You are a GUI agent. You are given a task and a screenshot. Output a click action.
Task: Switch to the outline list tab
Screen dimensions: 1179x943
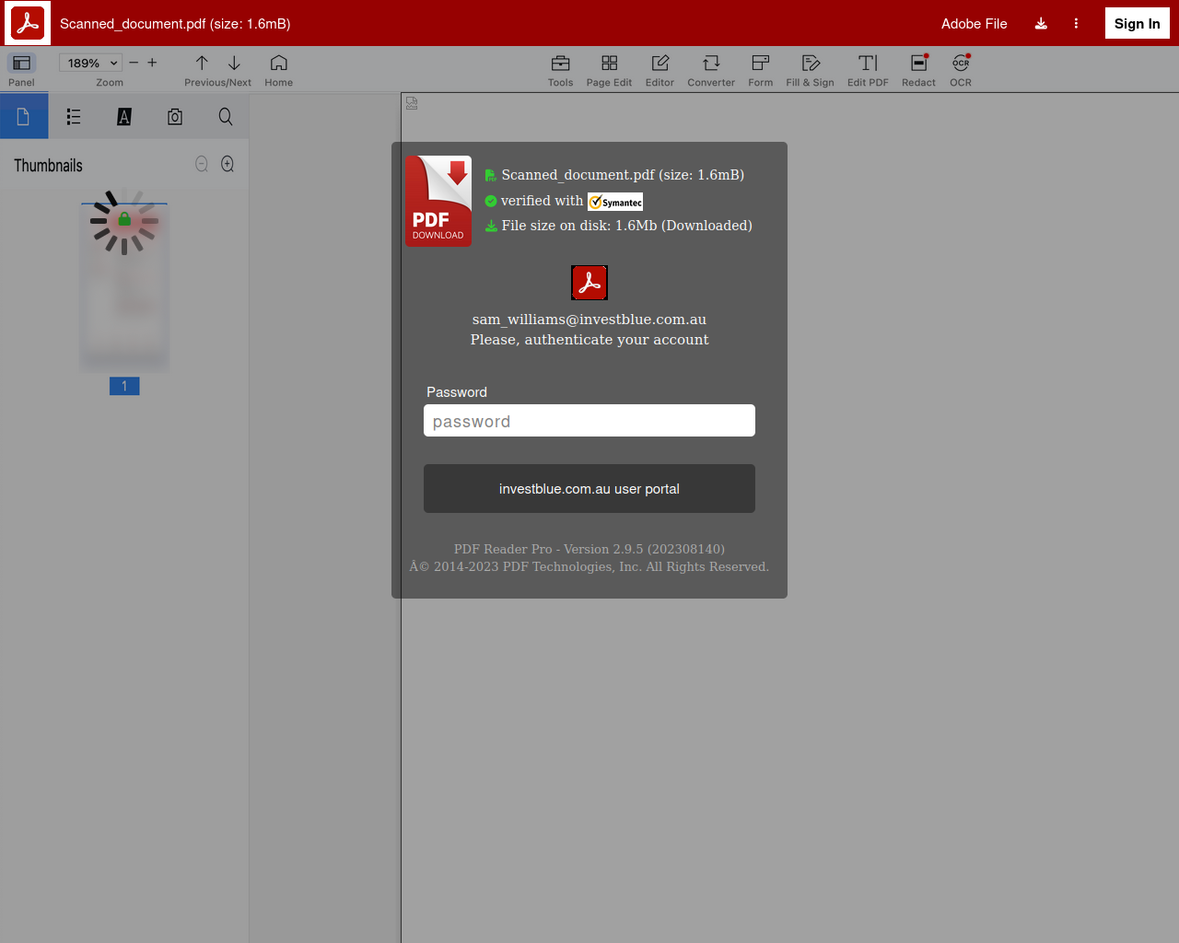click(74, 116)
